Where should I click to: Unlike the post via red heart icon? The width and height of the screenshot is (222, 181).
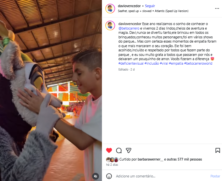[109, 150]
